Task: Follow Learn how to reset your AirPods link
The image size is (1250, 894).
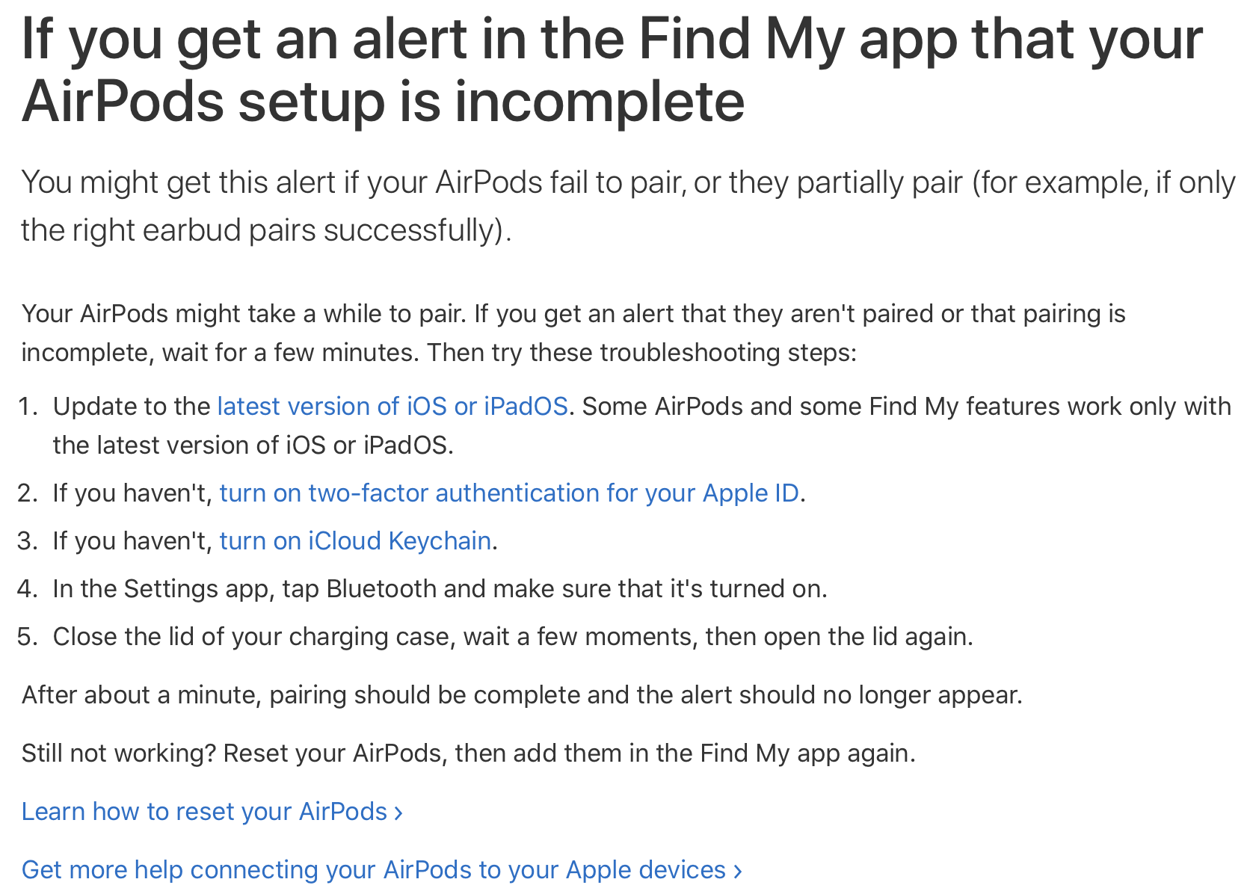Action: [x=203, y=812]
